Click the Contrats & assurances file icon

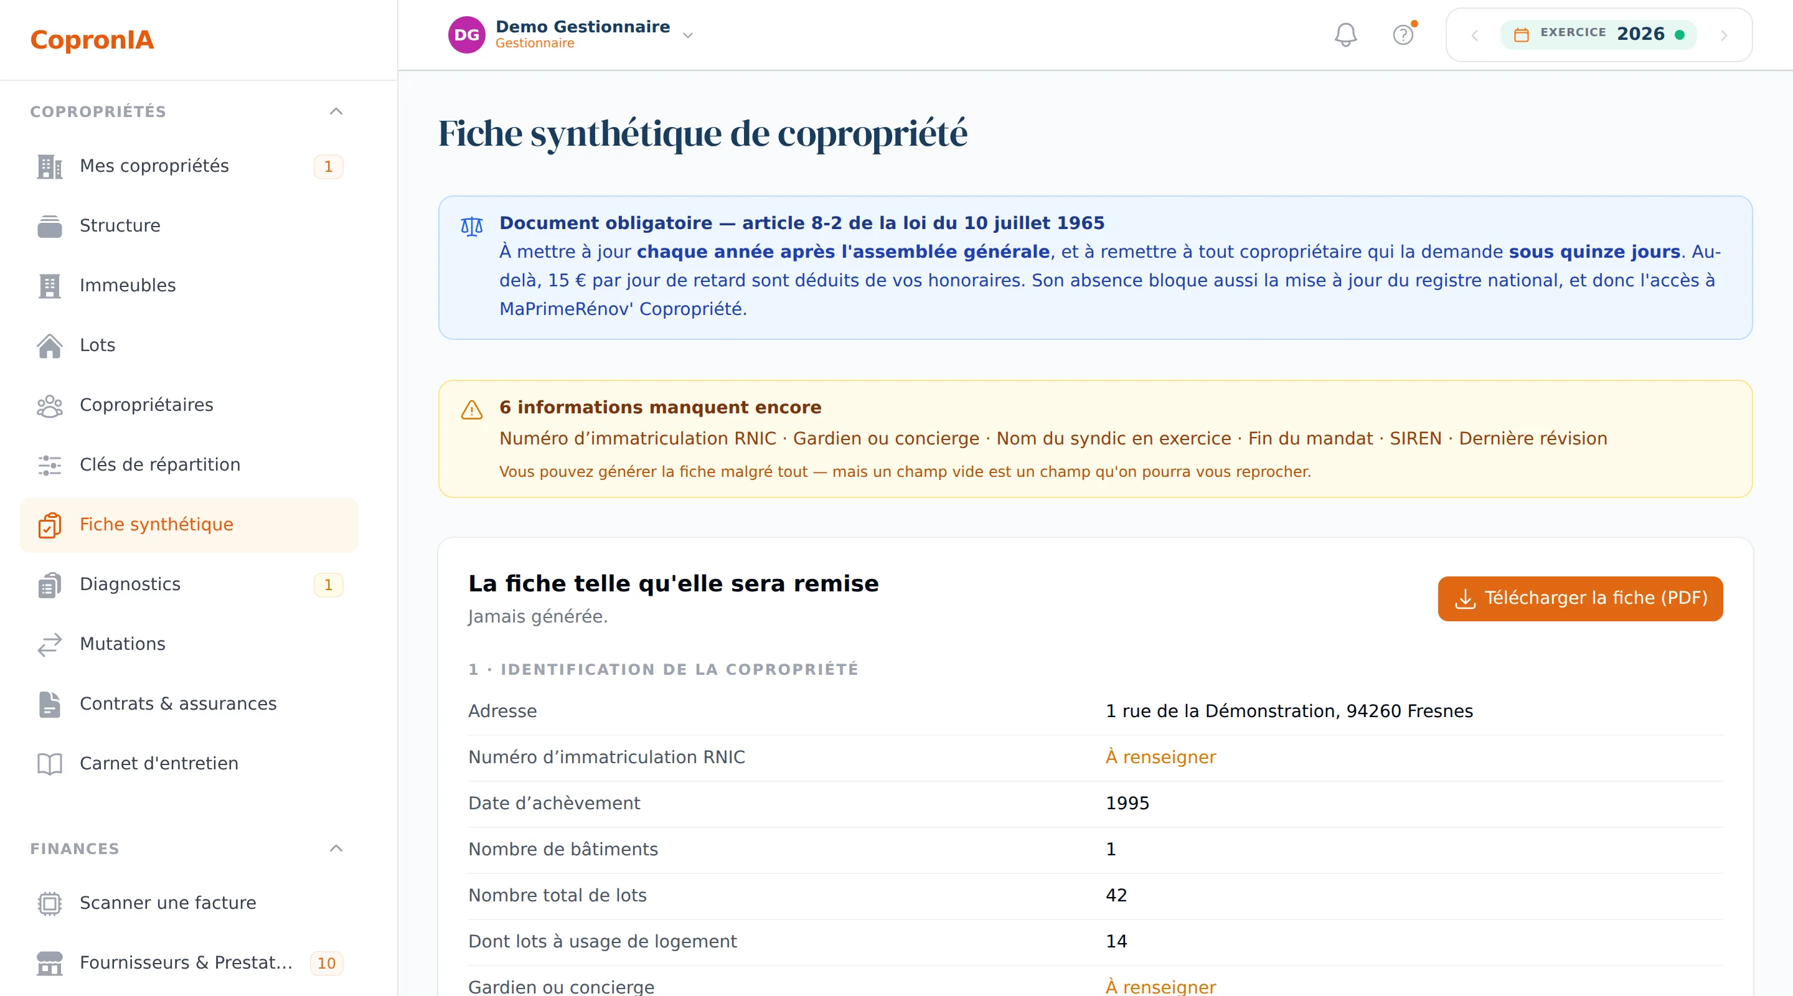pyautogui.click(x=49, y=705)
